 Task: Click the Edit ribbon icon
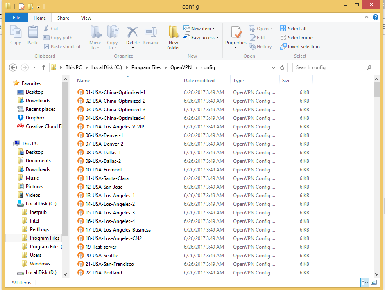pos(257,38)
